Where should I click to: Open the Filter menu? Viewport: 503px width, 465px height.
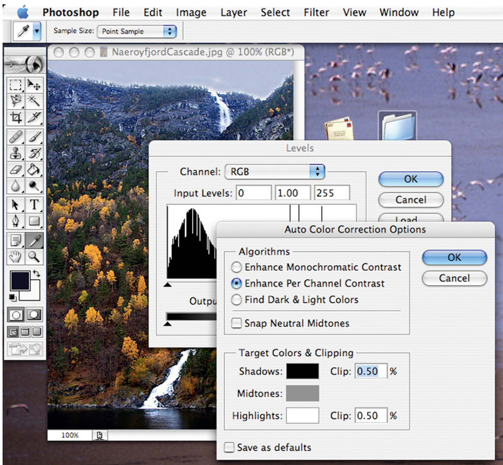point(317,12)
